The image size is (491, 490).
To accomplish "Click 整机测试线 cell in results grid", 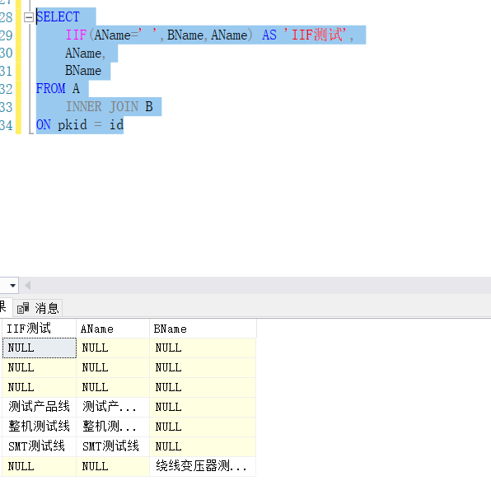I will coord(40,427).
